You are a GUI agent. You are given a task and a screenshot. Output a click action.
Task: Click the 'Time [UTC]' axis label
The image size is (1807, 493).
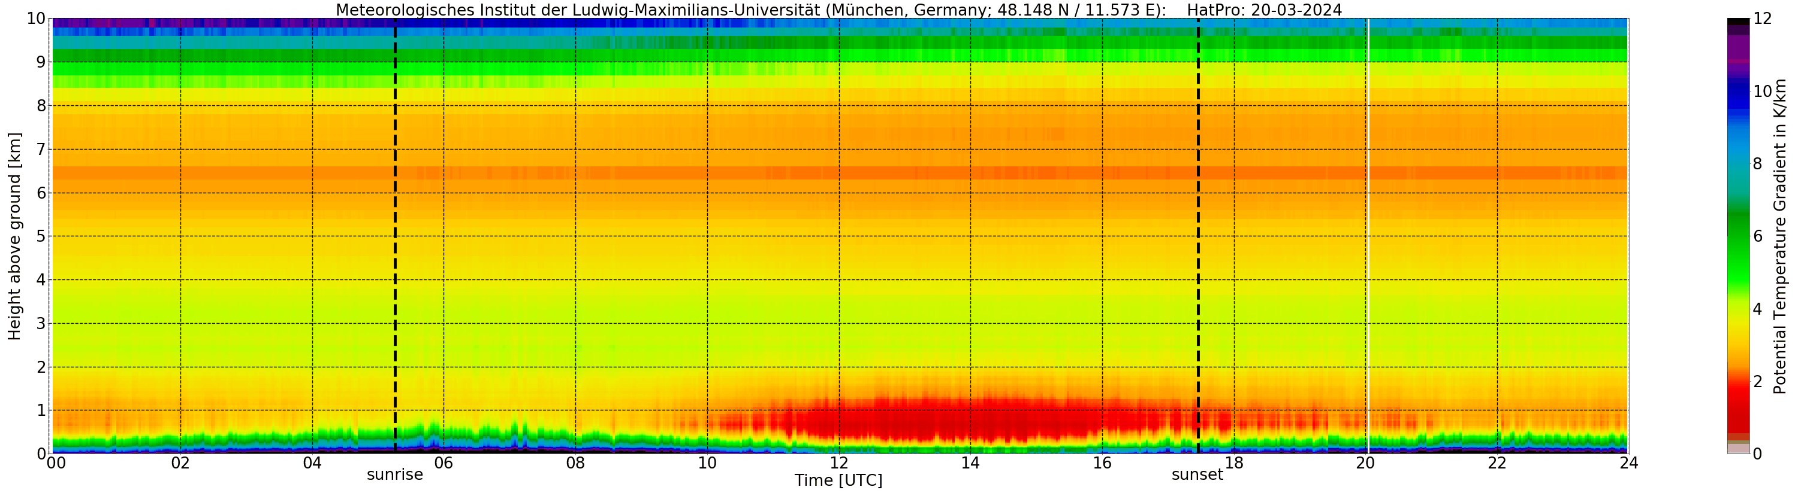(838, 480)
